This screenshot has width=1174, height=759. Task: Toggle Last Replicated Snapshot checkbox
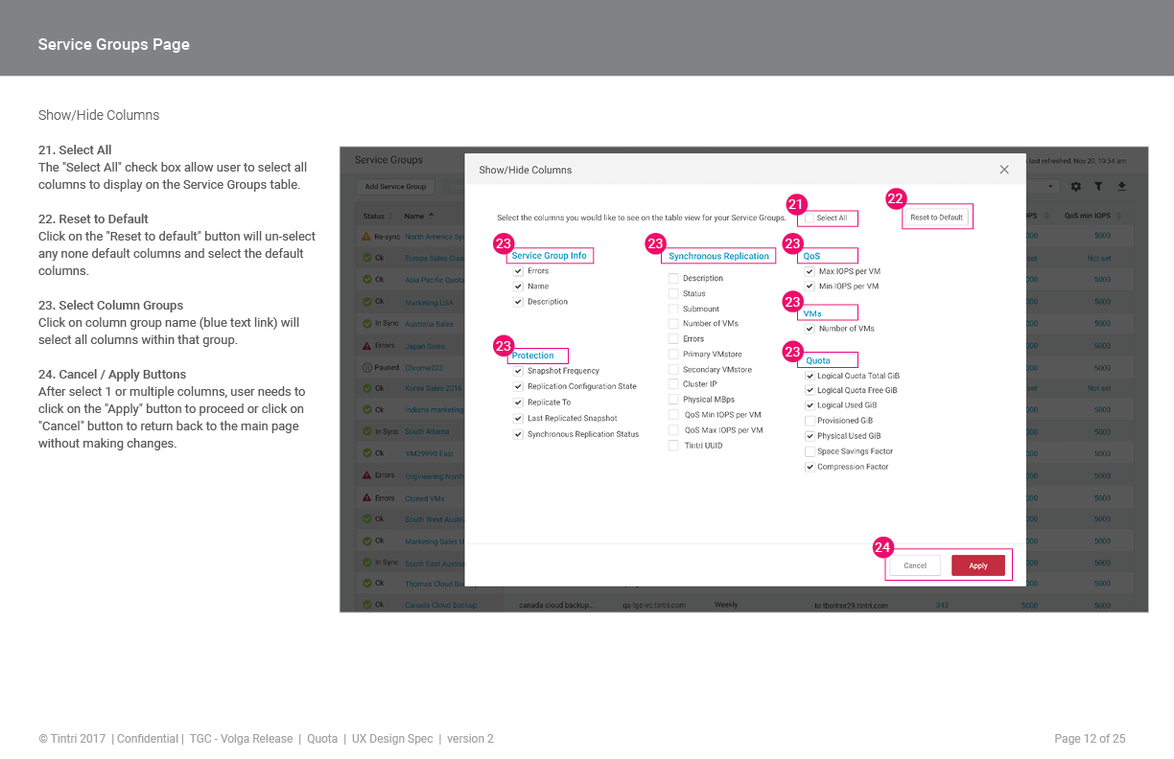tap(518, 418)
